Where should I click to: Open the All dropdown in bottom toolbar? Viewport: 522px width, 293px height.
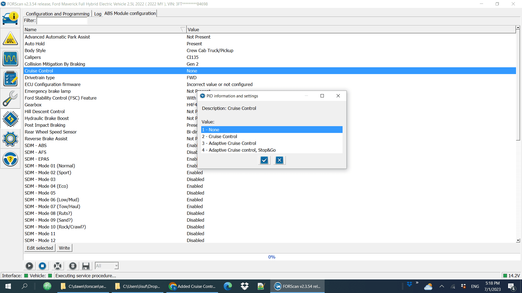point(107,266)
